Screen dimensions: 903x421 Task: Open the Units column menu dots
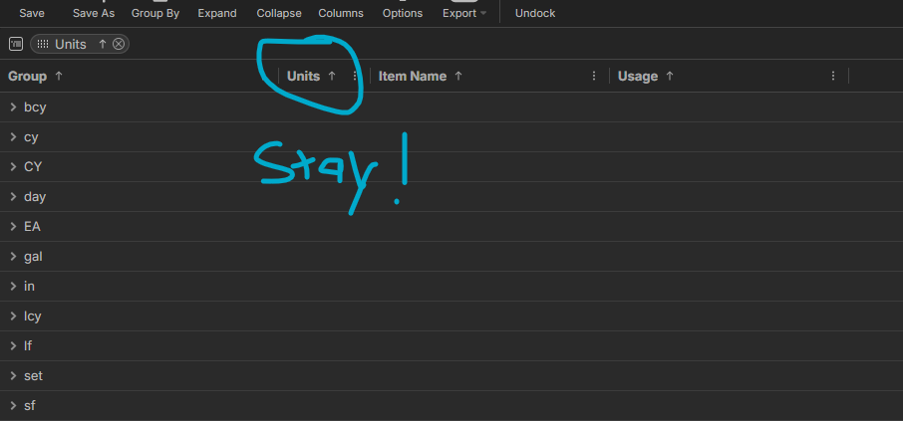355,76
